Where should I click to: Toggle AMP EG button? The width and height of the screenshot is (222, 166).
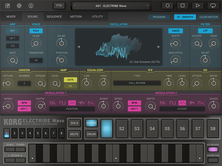tap(70, 86)
